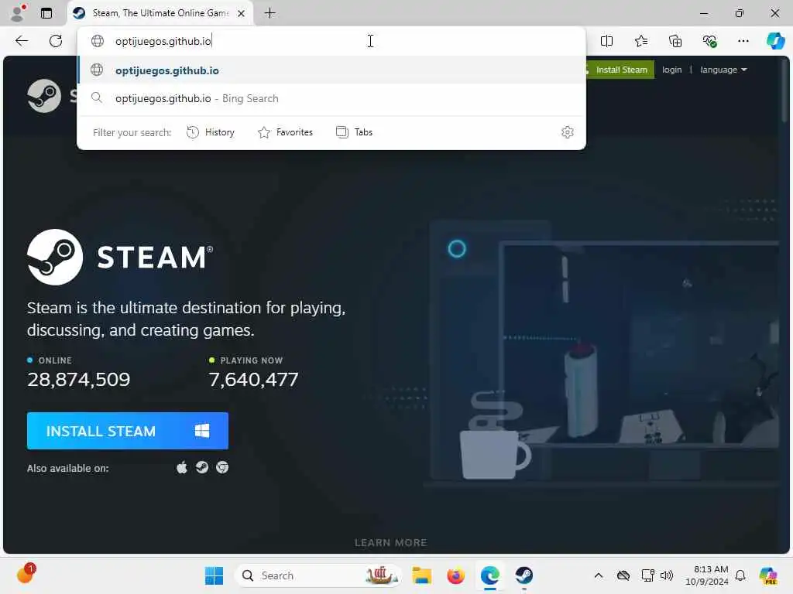This screenshot has height=594, width=793.
Task: Open volume control in system tray
Action: (x=667, y=575)
